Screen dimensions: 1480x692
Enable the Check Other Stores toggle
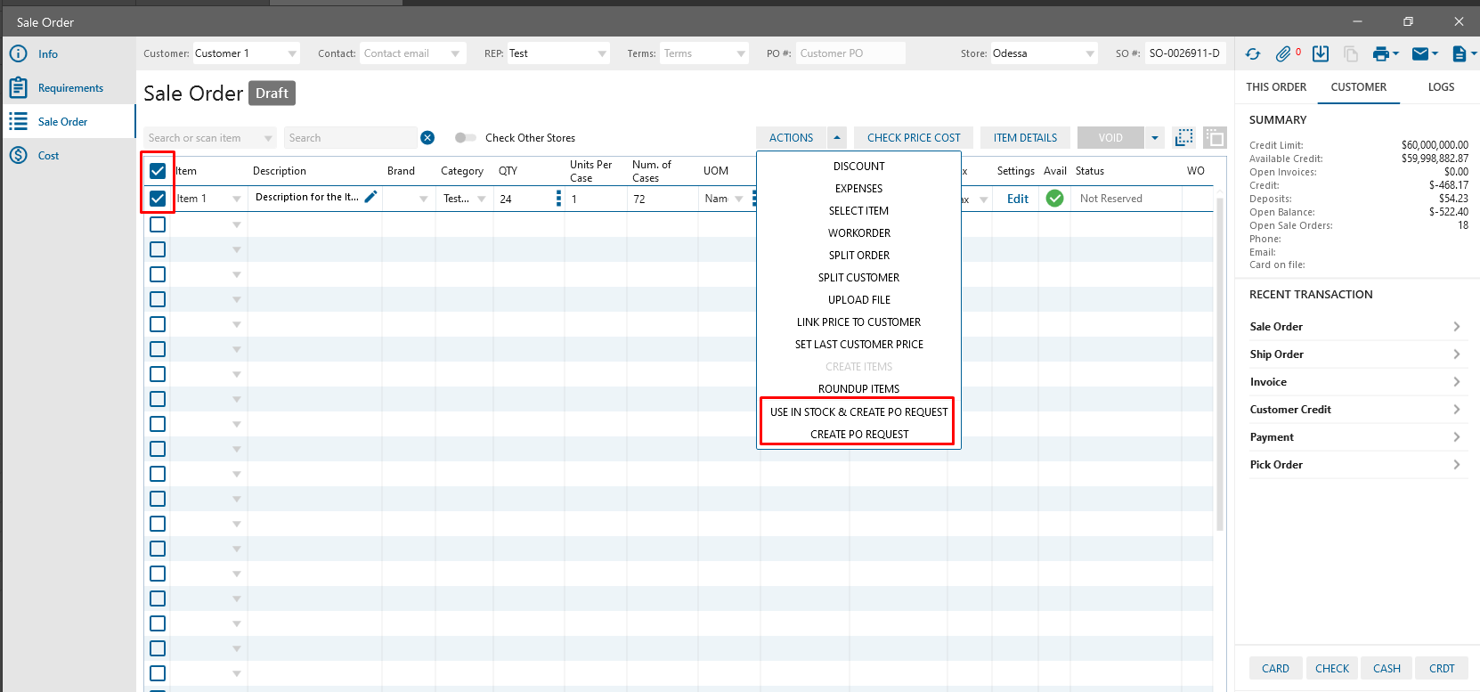[x=465, y=138]
